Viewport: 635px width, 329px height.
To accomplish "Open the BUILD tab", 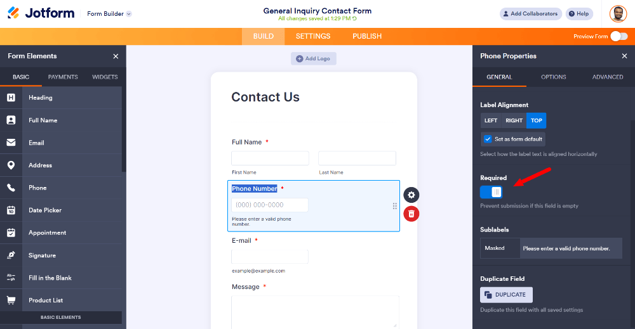I will click(264, 36).
